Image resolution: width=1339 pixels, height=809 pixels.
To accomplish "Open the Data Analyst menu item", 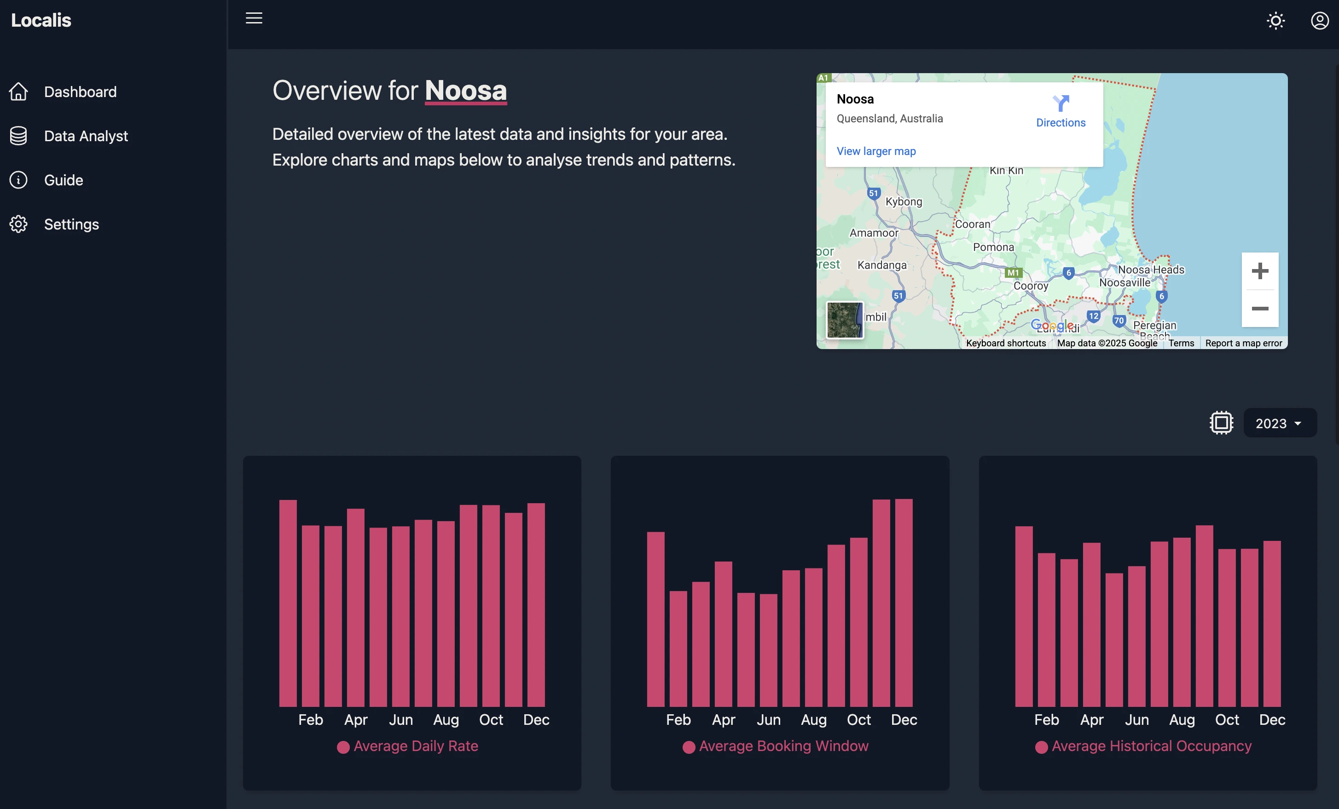I will pos(86,136).
